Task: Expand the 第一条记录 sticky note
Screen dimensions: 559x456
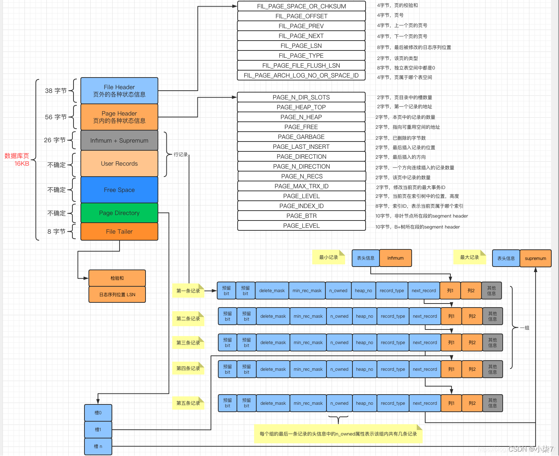Action: (x=188, y=291)
